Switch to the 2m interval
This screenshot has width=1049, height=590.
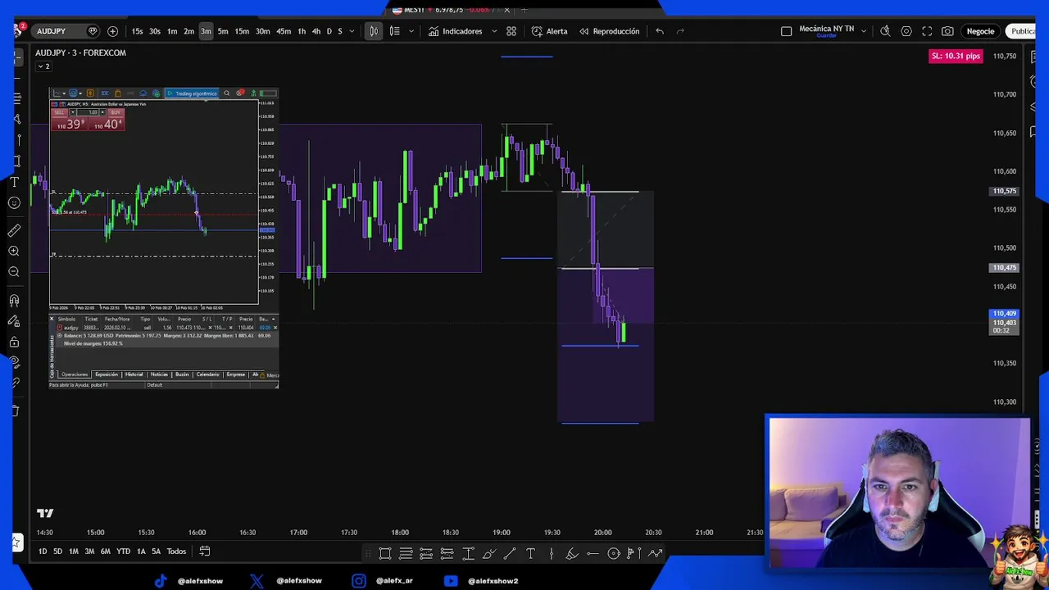[x=188, y=31]
